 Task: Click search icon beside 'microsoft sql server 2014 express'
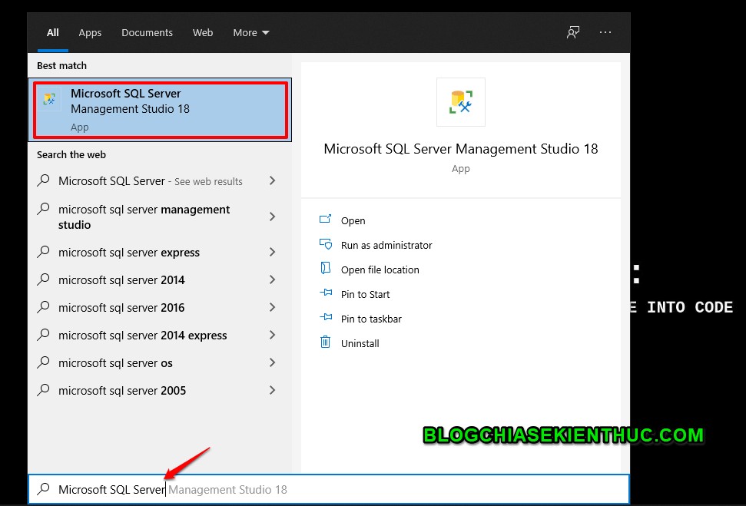pos(43,334)
